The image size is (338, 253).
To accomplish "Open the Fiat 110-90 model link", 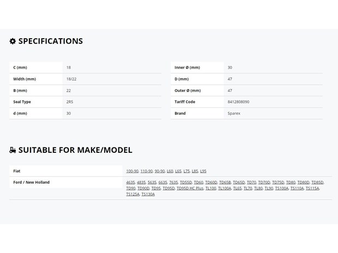I will [x=146, y=171].
